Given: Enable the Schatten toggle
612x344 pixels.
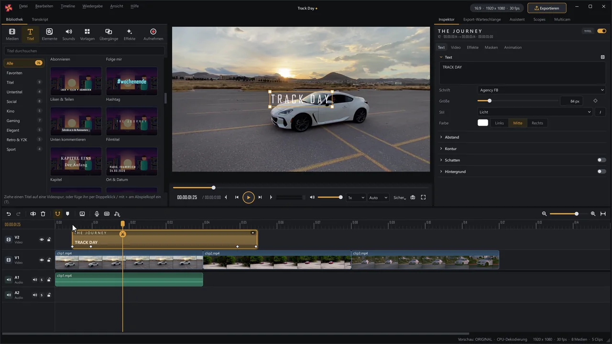Looking at the screenshot, I should click(601, 160).
